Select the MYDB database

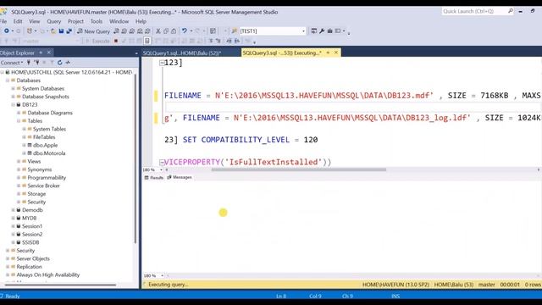click(x=29, y=218)
